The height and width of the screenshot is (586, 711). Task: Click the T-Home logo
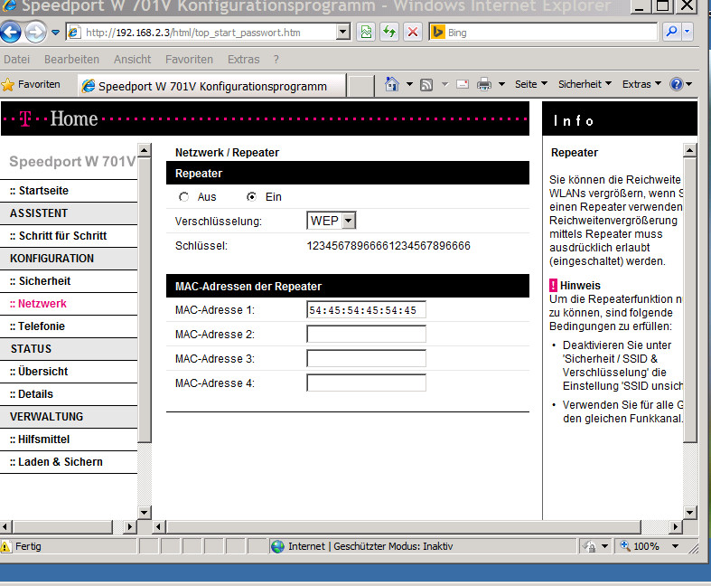59,119
